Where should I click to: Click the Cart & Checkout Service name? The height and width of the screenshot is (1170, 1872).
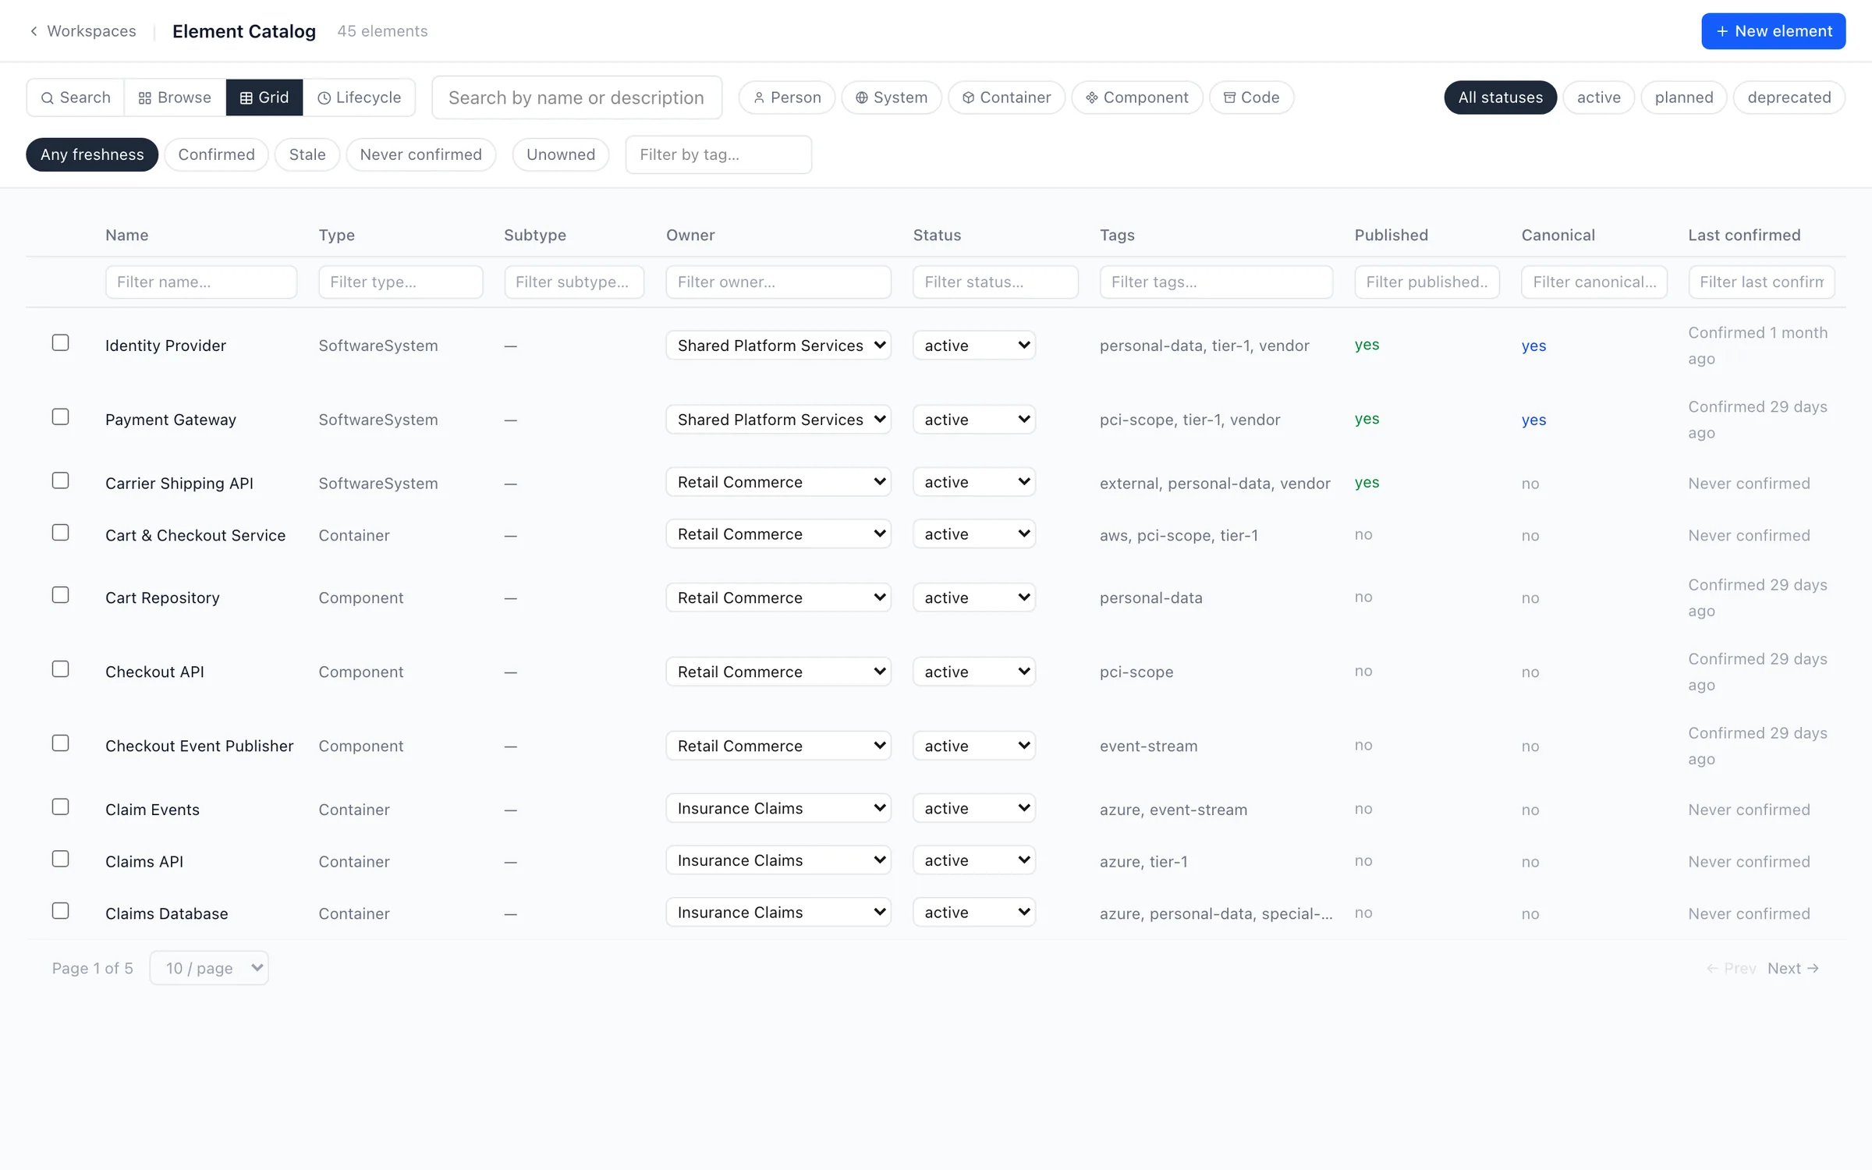[x=196, y=535]
